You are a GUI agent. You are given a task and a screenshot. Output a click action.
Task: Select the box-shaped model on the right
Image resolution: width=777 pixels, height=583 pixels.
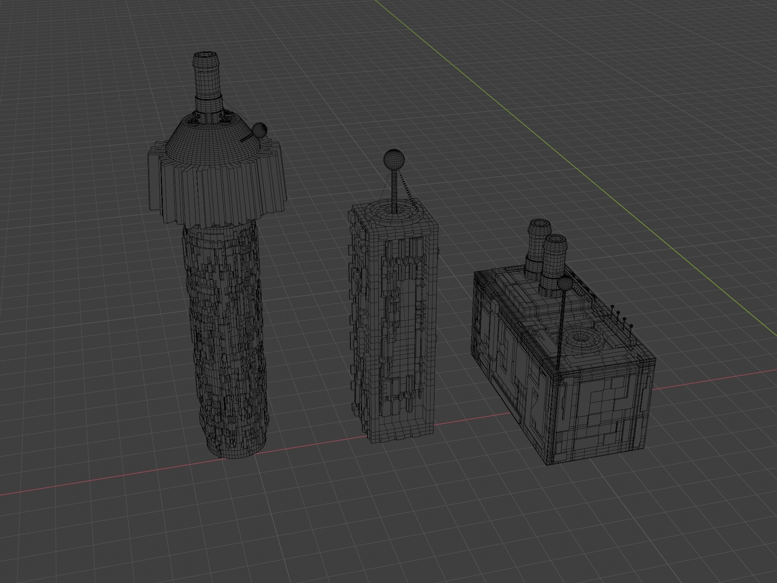pyautogui.click(x=561, y=380)
